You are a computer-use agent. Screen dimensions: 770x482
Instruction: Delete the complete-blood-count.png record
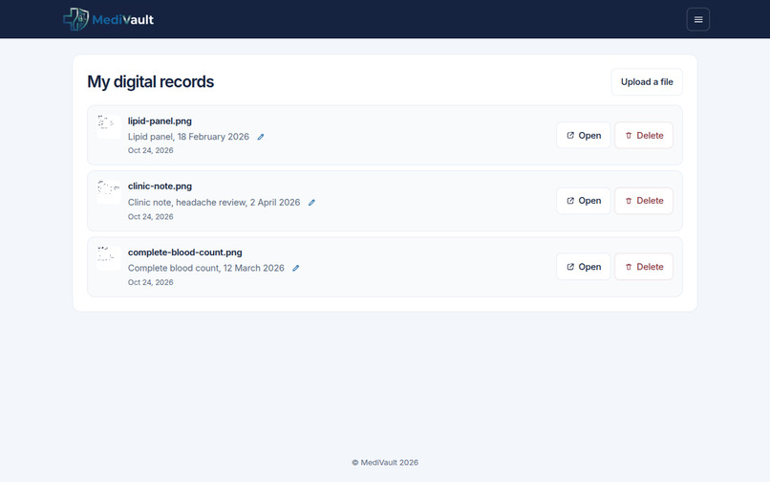click(644, 267)
